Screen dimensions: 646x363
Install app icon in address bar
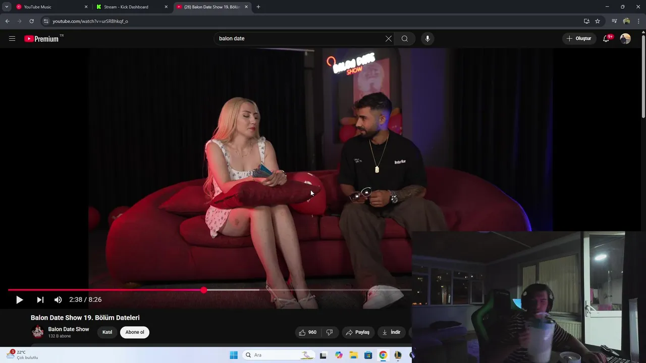click(586, 21)
